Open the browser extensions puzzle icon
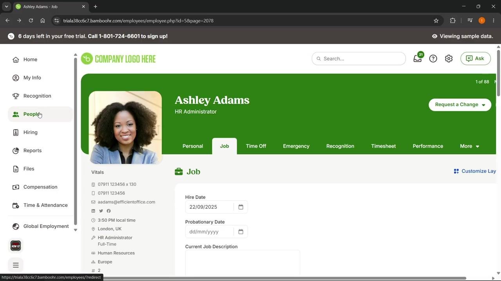 pos(453,21)
